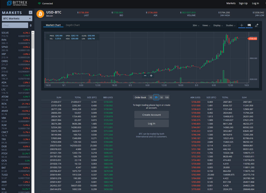Click the Log In button under order book
This screenshot has width=266, height=193.
[x=151, y=123]
